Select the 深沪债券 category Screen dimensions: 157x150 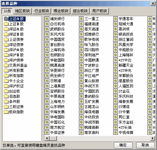pyautogui.click(x=16, y=60)
